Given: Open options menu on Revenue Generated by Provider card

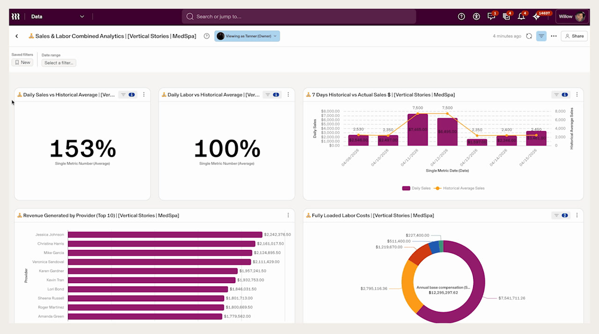Looking at the screenshot, I should click(288, 215).
